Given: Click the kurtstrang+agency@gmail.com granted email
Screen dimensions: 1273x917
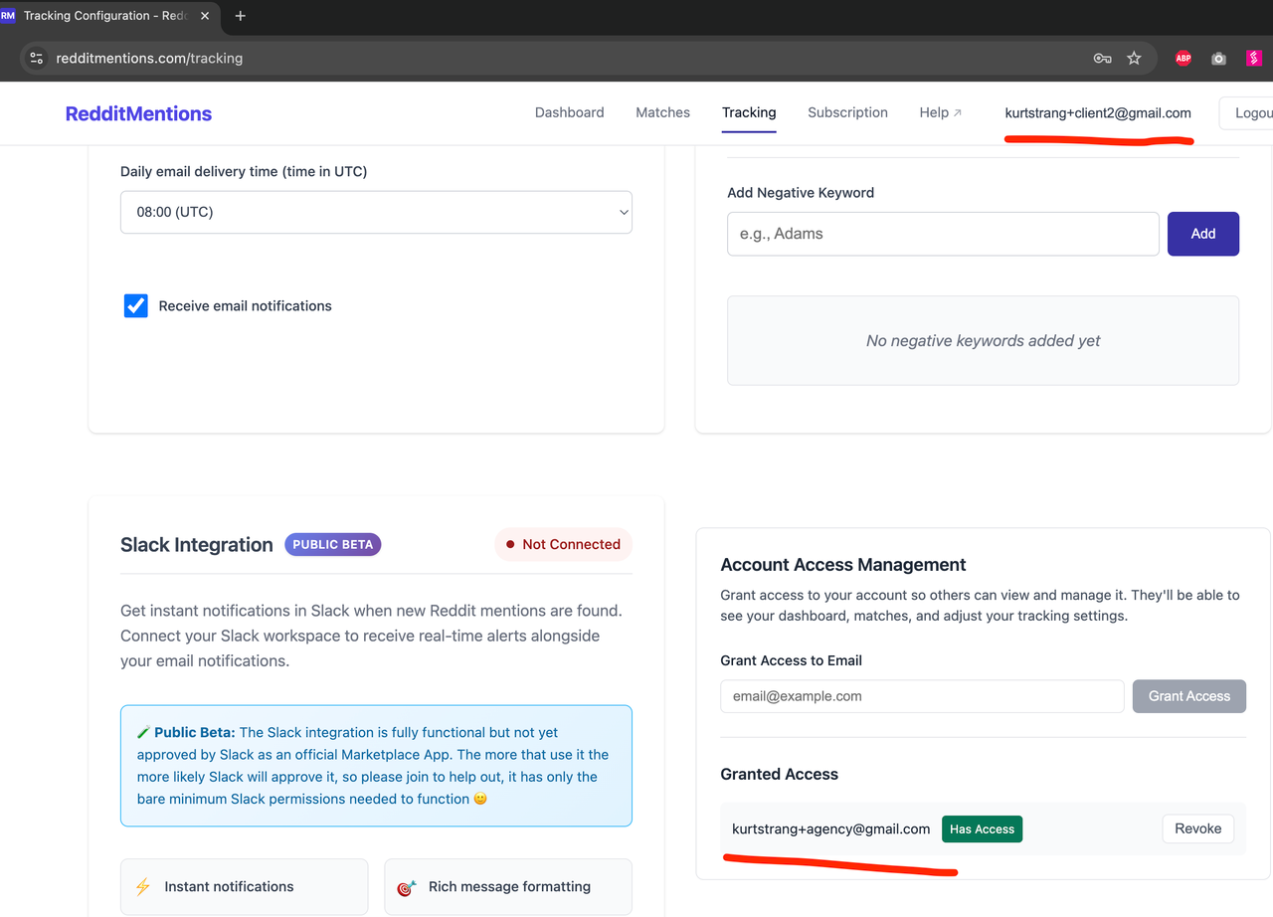Looking at the screenshot, I should 831,828.
